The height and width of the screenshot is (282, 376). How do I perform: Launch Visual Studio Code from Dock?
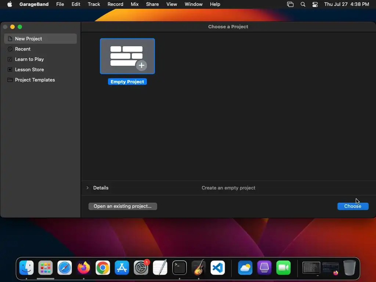(218, 268)
